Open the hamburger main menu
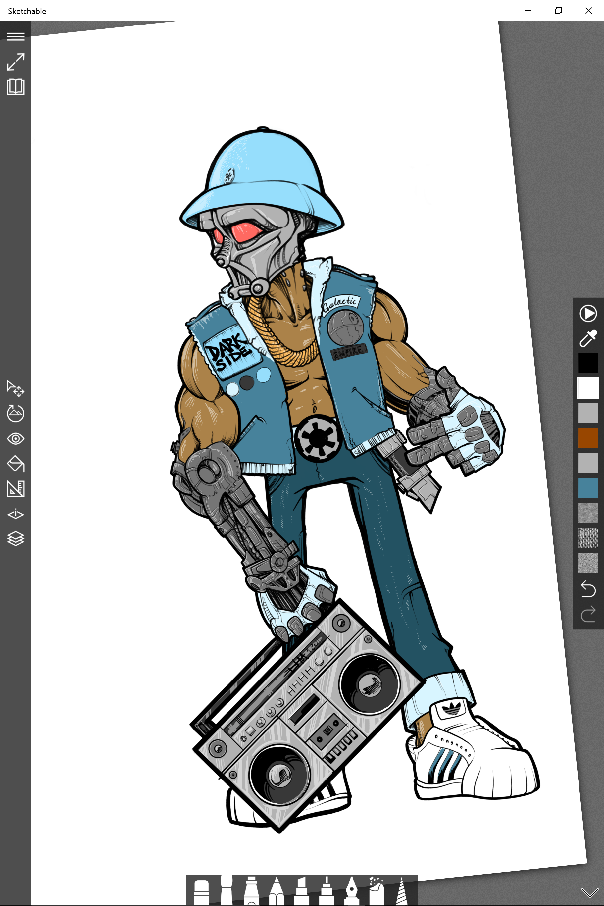Image resolution: width=604 pixels, height=906 pixels. (x=16, y=37)
